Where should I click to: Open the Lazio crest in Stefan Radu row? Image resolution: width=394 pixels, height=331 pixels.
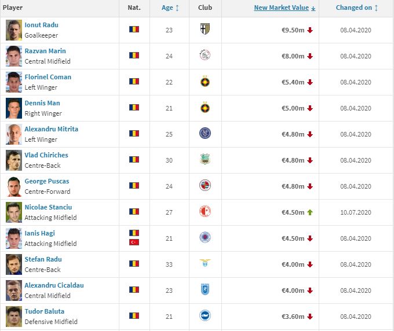click(205, 263)
